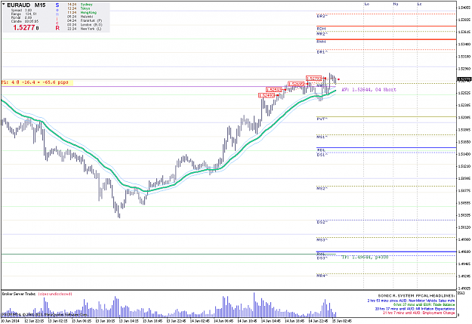Click the DR2 resistance level label
This screenshot has width=472, height=324.
point(322,16)
